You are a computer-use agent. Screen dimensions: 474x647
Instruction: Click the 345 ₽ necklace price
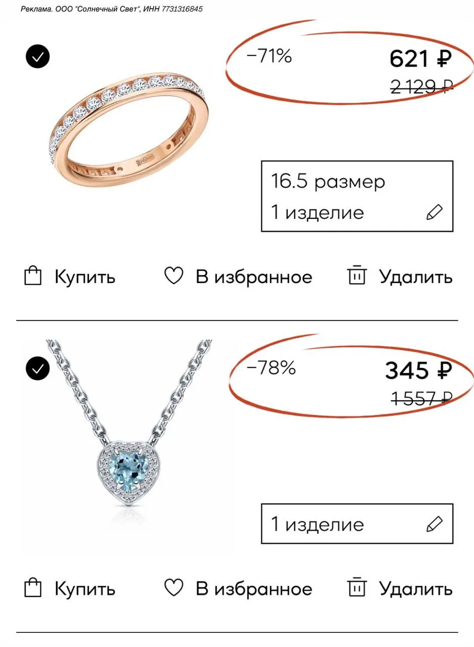418,372
